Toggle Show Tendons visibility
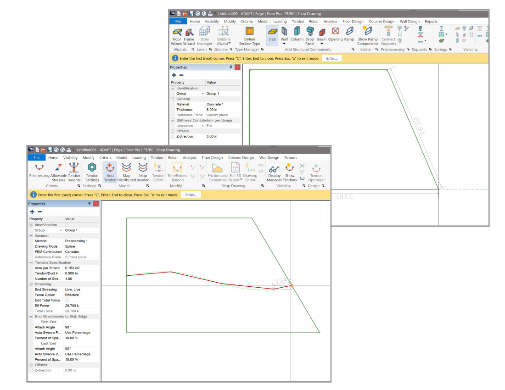The height and width of the screenshot is (390, 505). tap(290, 168)
